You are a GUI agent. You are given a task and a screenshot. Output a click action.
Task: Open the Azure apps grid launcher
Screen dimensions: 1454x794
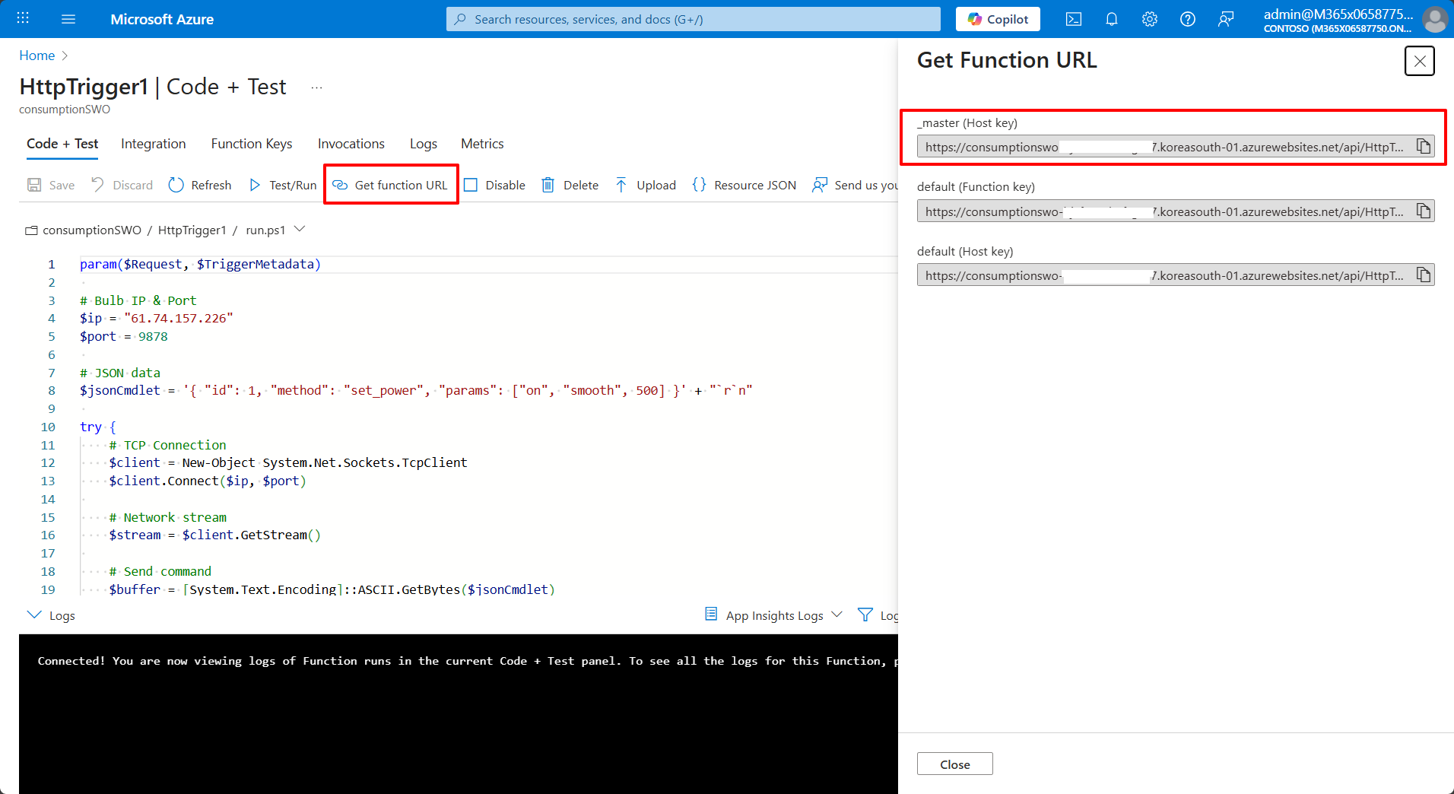[x=23, y=19]
